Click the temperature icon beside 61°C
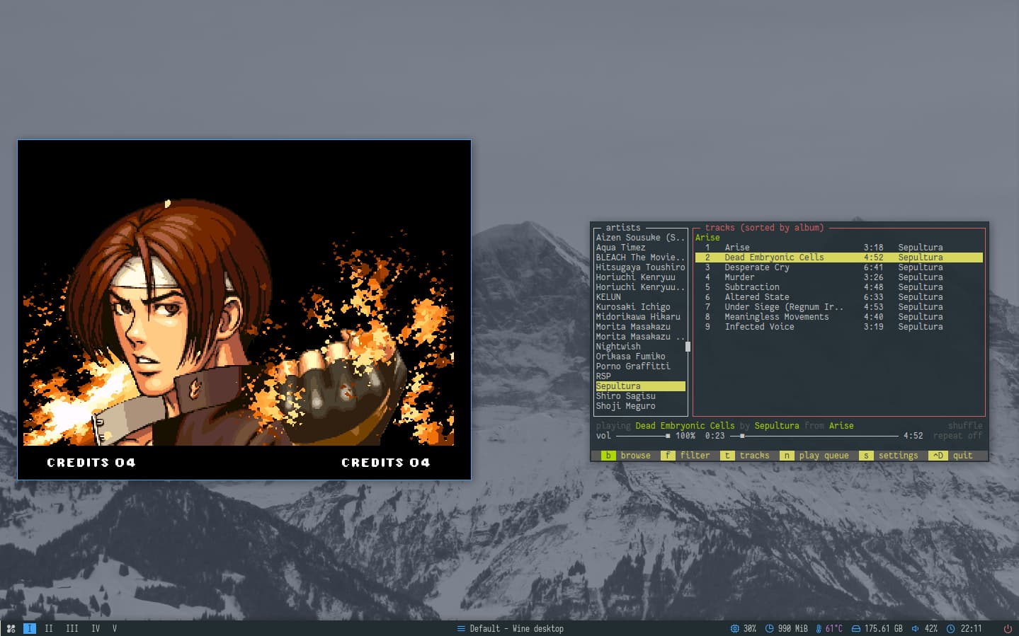The width and height of the screenshot is (1019, 636). click(x=819, y=628)
